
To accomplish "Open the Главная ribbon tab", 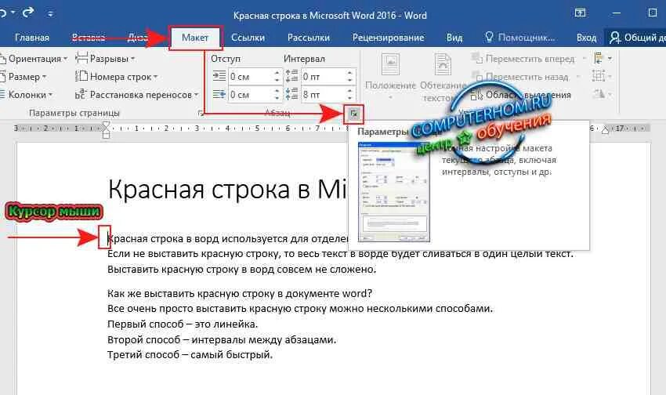I will click(32, 38).
